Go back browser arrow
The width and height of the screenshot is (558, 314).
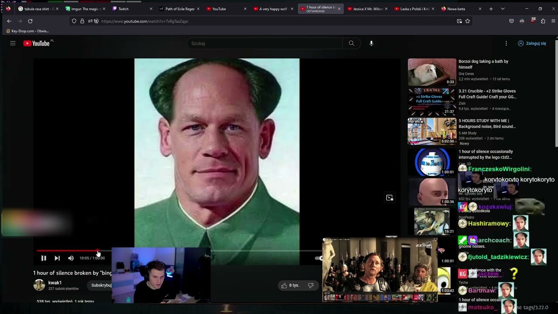9,21
